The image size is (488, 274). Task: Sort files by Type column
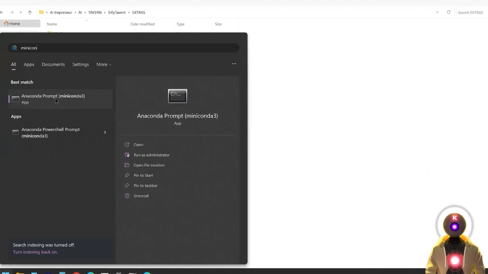181,24
